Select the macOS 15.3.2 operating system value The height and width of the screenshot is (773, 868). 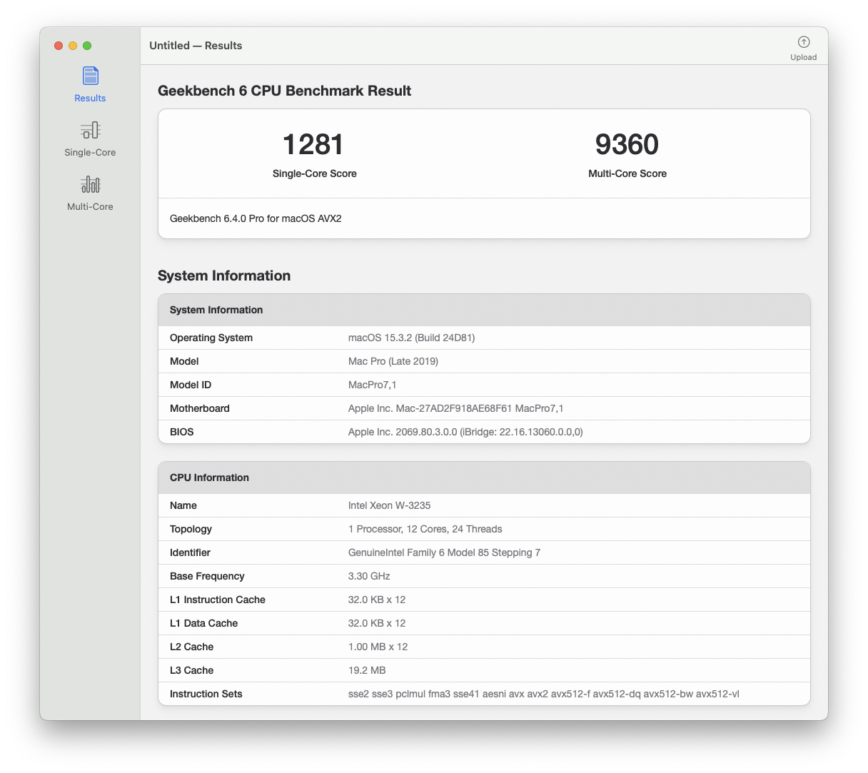pos(411,338)
